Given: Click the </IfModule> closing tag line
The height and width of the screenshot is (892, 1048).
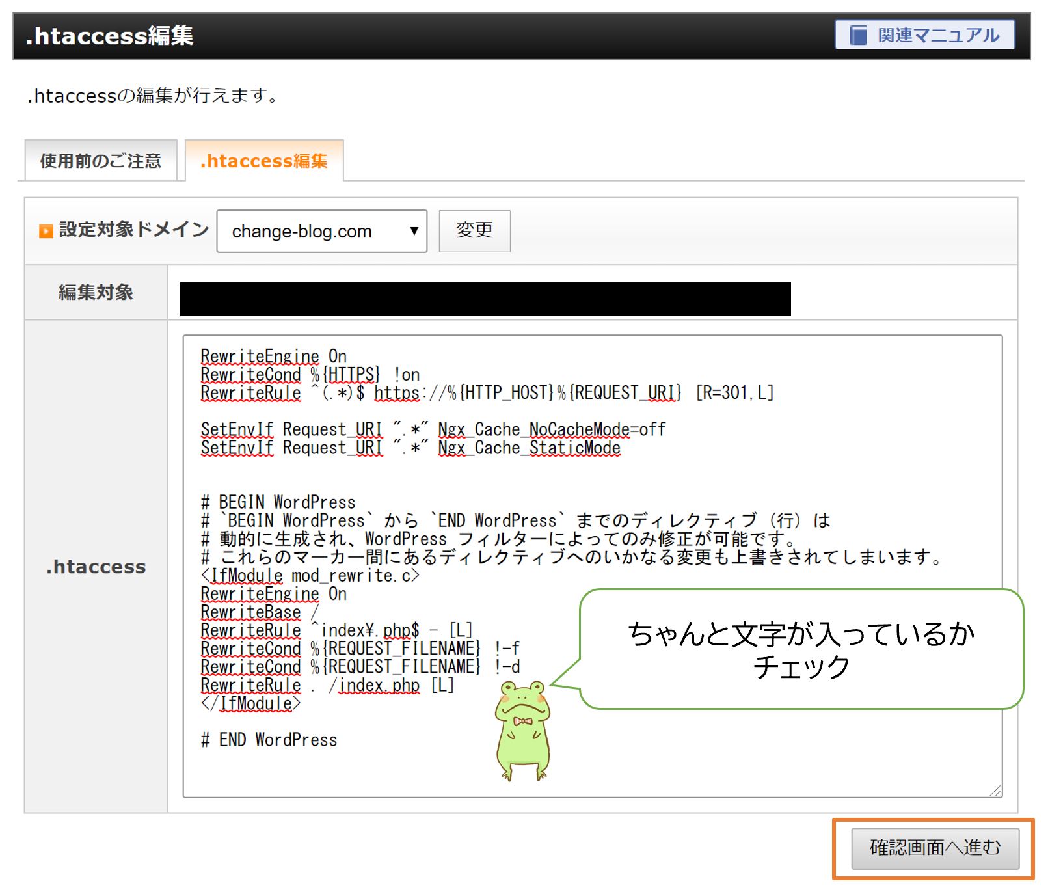Looking at the screenshot, I should [x=251, y=703].
